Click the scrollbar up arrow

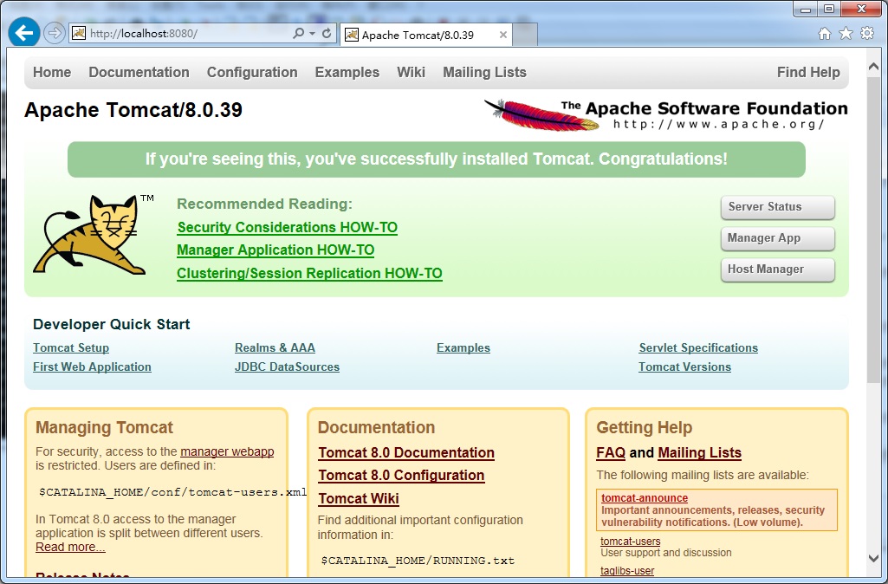tap(873, 67)
